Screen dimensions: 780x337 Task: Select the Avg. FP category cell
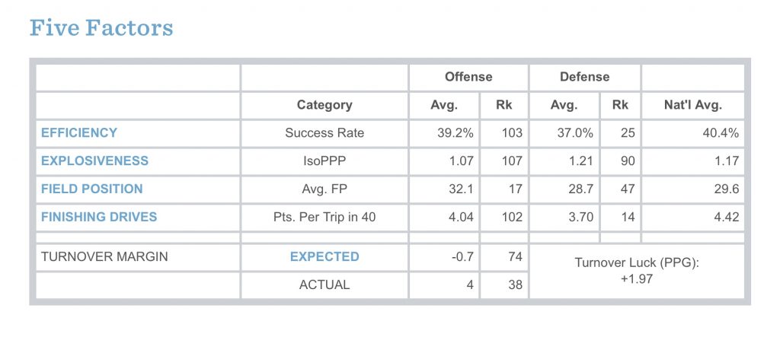[324, 189]
